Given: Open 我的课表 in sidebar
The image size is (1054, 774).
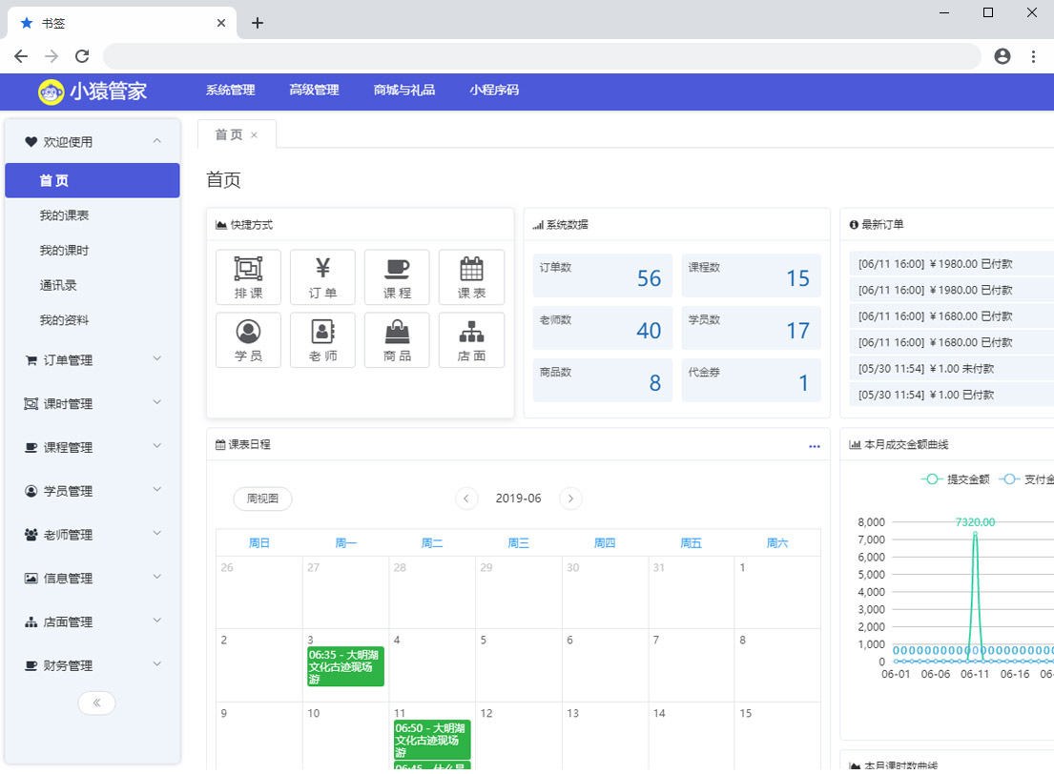Looking at the screenshot, I should [x=65, y=215].
